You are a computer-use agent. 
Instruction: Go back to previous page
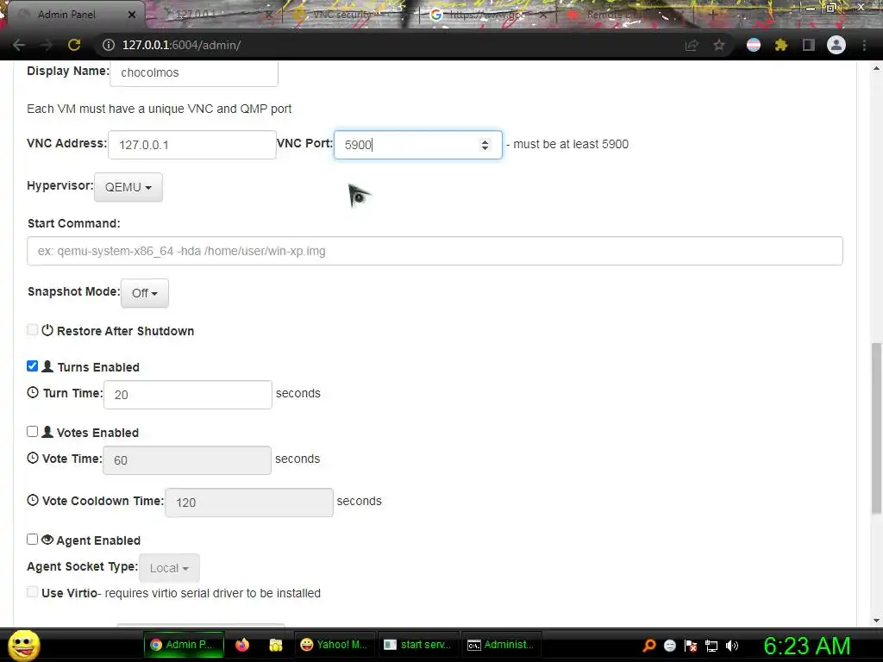click(19, 45)
